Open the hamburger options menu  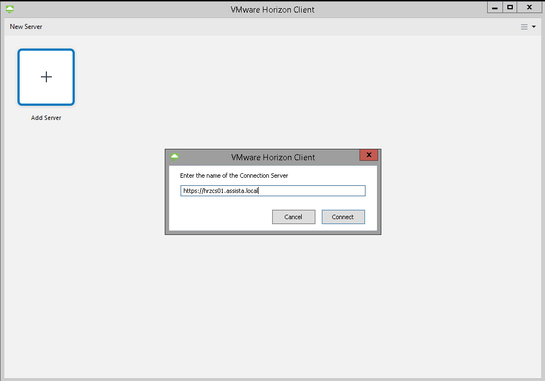(x=528, y=27)
